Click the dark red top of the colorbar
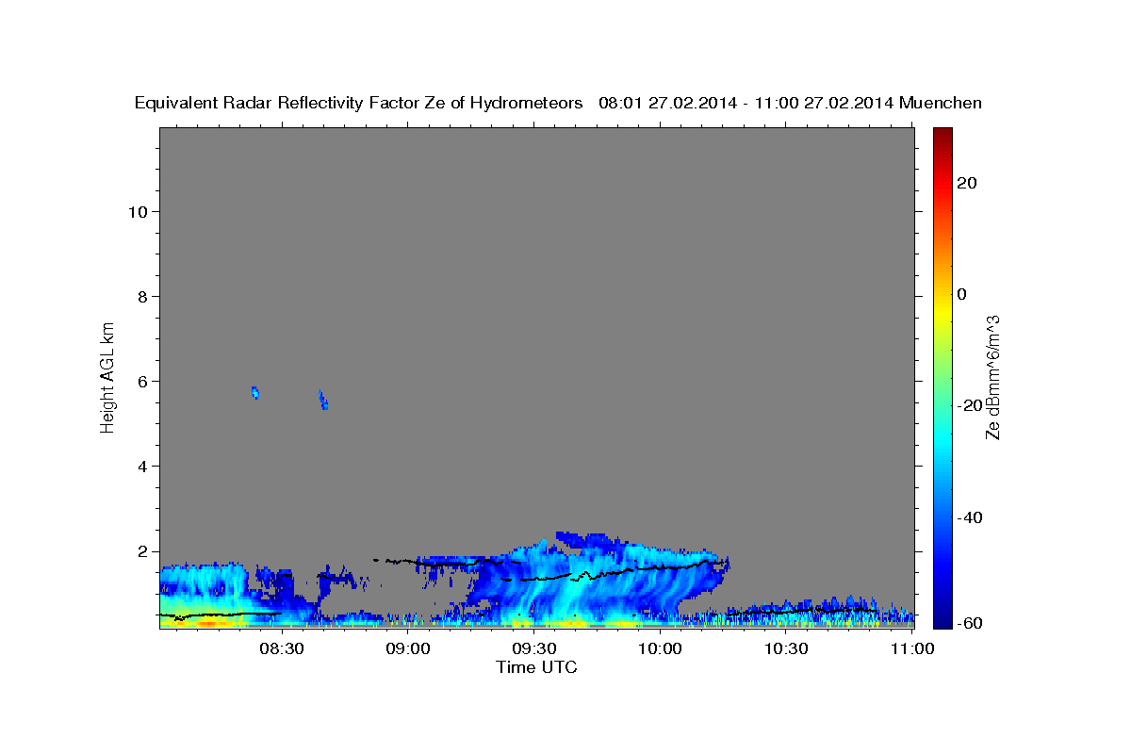Viewport: 1131px width, 754px height. point(942,135)
